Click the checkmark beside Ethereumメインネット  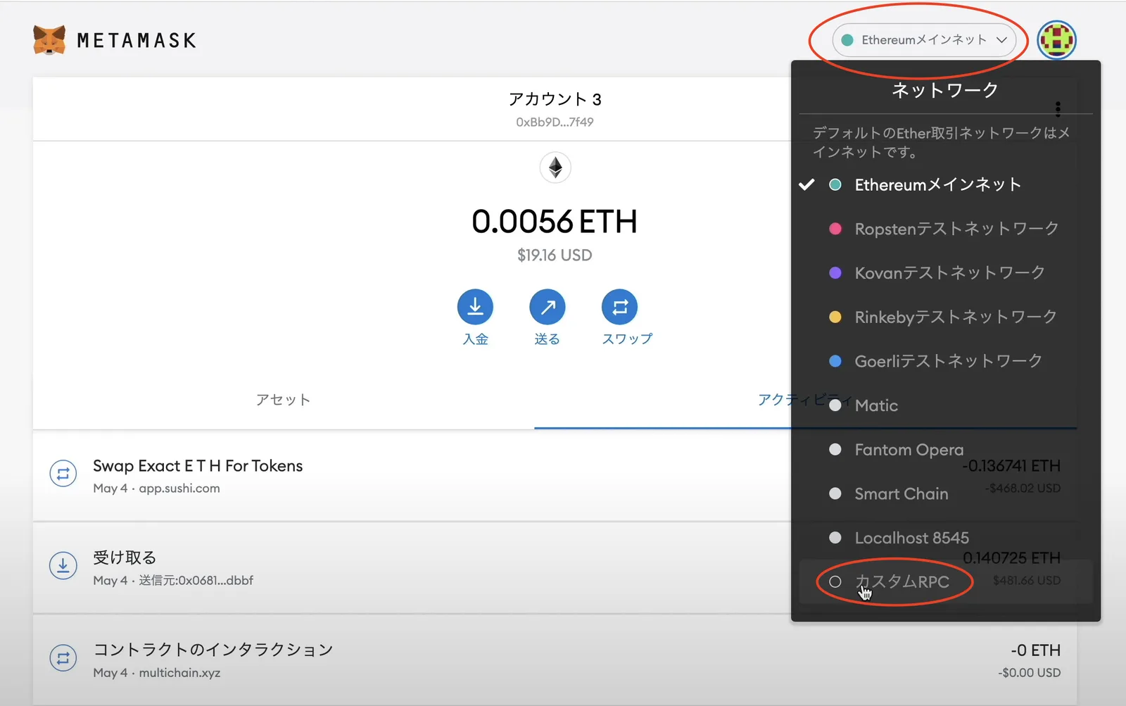pyautogui.click(x=806, y=184)
